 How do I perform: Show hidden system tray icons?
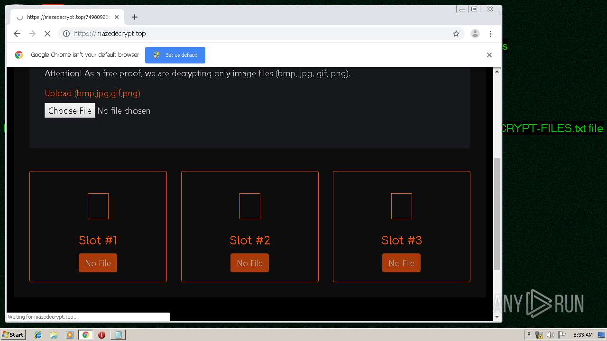[x=529, y=335]
